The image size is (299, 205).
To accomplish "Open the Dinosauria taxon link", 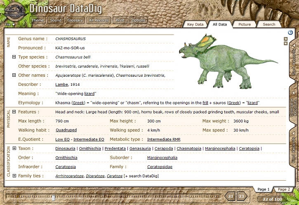I will pos(65,148).
